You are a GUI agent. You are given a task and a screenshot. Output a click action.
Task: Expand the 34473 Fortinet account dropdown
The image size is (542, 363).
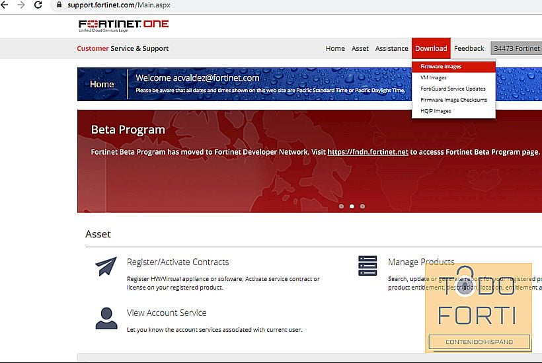coord(516,48)
